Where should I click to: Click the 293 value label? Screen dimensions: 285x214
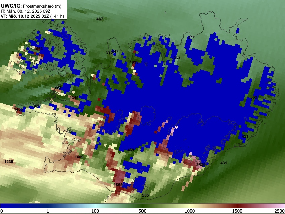tap(58, 87)
